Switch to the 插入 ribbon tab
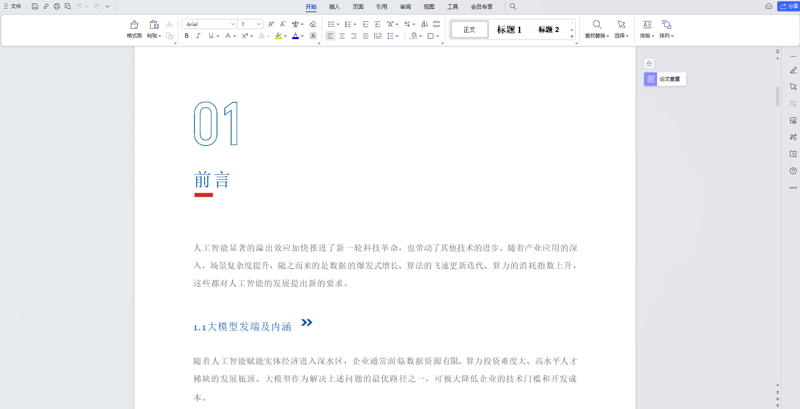This screenshot has width=800, height=409. 334,7
